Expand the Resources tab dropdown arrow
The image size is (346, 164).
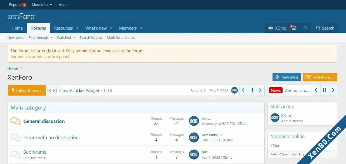point(77,28)
